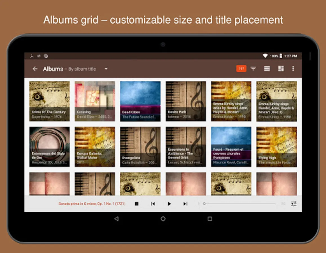Tap the Android back navigation button
The width and height of the screenshot is (326, 253).
click(x=117, y=218)
